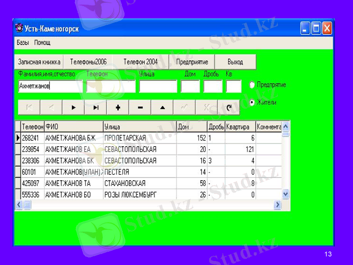Select the ПРОЛЕТАРСКАЯ street table row
Screen dimensions: 353x265
pos(139,138)
